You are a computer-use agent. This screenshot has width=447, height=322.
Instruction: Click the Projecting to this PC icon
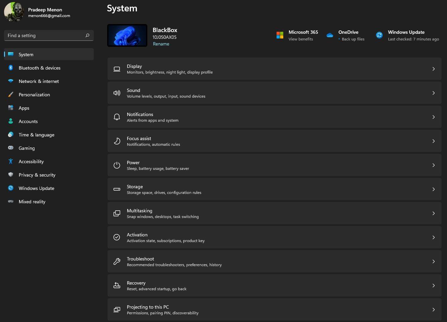117,310
